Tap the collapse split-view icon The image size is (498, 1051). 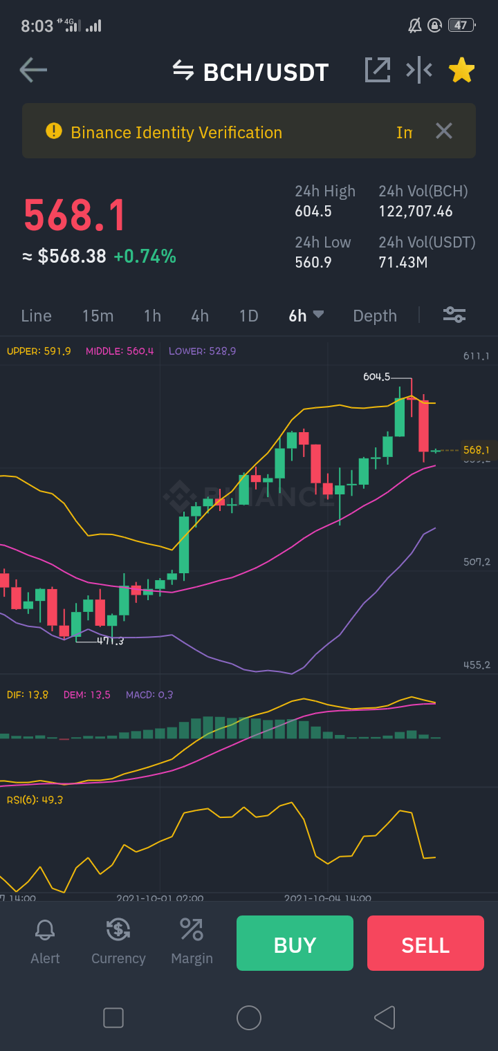419,70
